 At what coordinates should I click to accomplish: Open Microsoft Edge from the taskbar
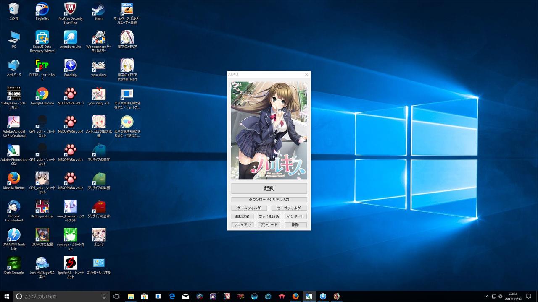coord(172,296)
